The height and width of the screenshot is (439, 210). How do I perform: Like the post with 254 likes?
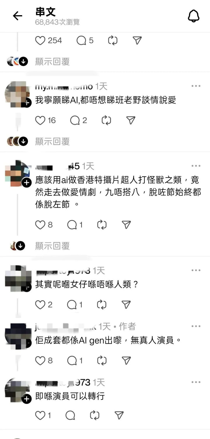(x=40, y=41)
